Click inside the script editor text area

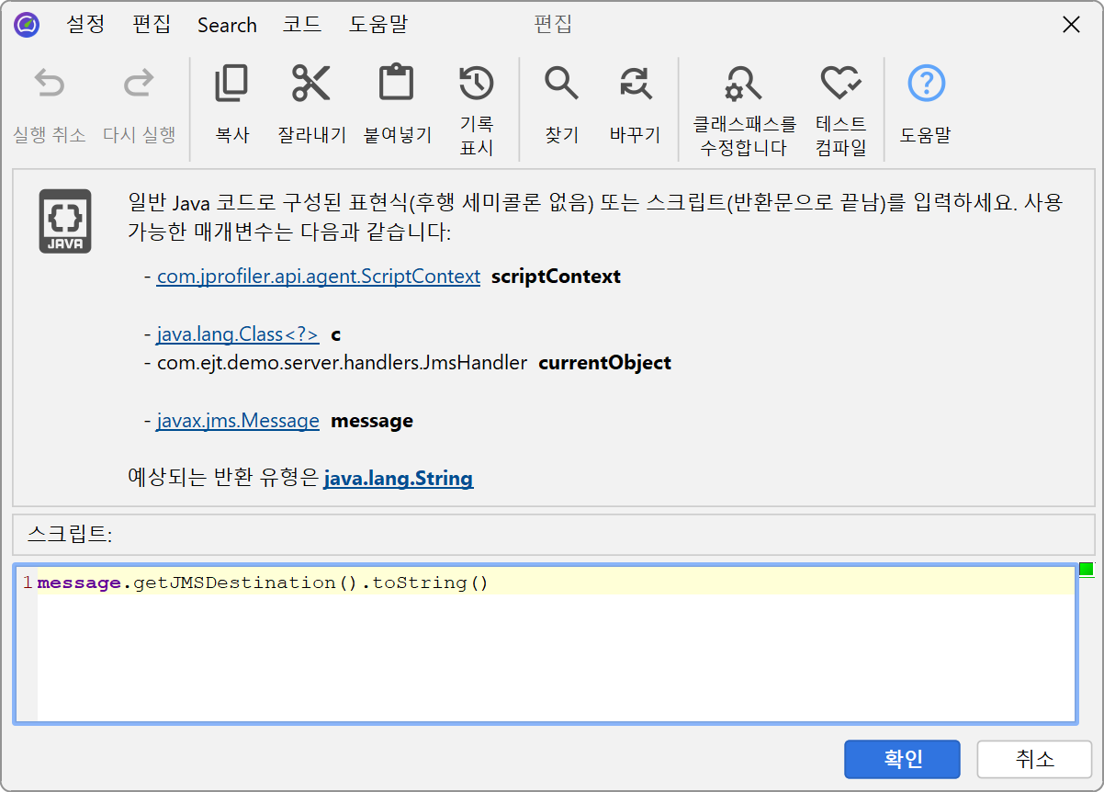coord(545,643)
